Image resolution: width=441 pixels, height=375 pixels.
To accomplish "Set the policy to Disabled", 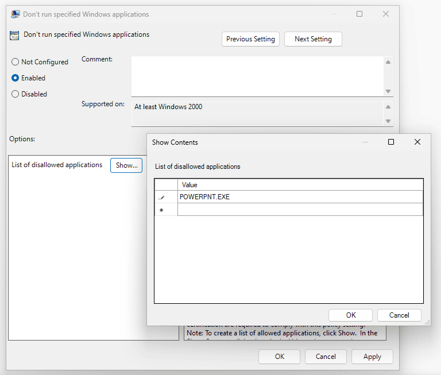I will click(x=16, y=94).
